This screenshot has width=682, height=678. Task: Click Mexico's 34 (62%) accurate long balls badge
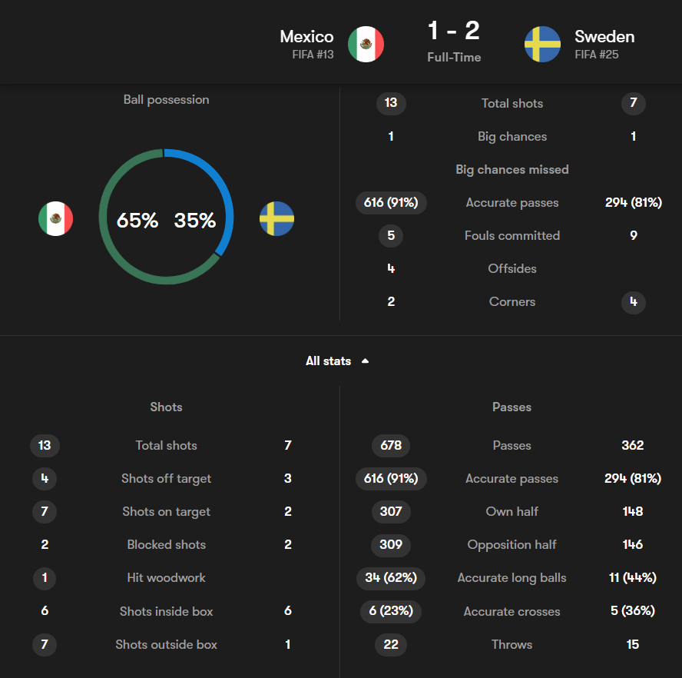(x=391, y=577)
